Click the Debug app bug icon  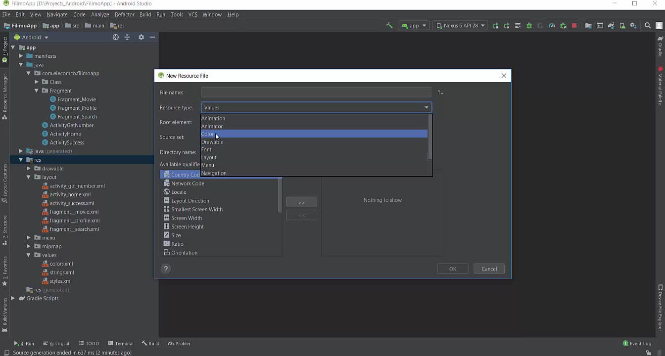point(529,26)
